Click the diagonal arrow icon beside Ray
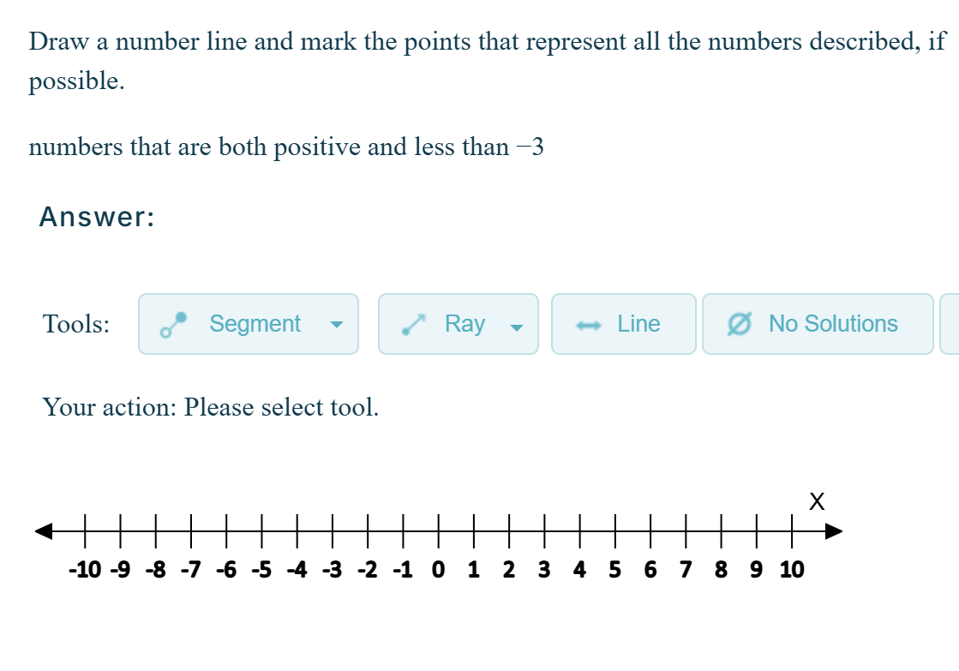Screen dimensions: 959x671 click(x=413, y=324)
